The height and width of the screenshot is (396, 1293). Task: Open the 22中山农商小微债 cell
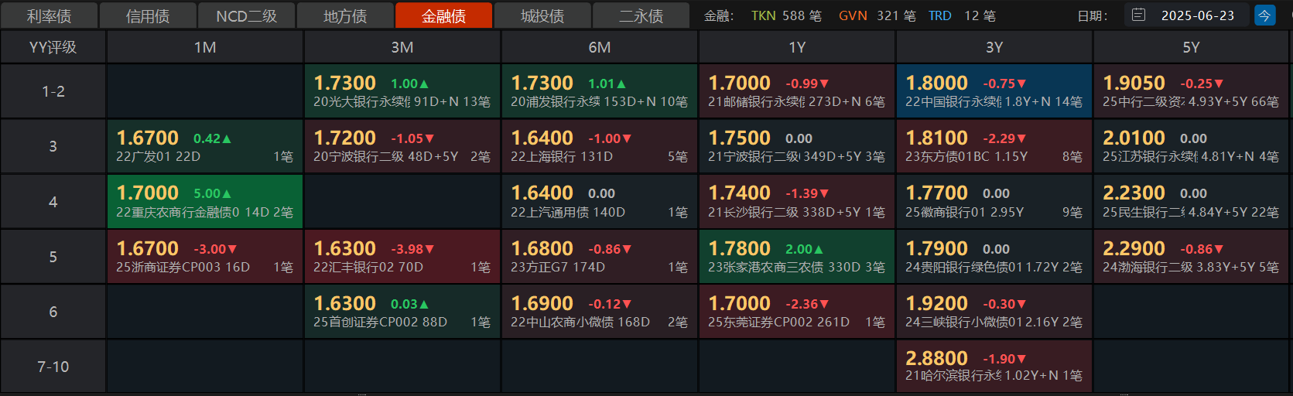coord(600,312)
